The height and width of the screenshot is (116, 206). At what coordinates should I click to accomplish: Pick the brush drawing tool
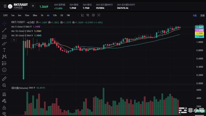(x=4, y=43)
